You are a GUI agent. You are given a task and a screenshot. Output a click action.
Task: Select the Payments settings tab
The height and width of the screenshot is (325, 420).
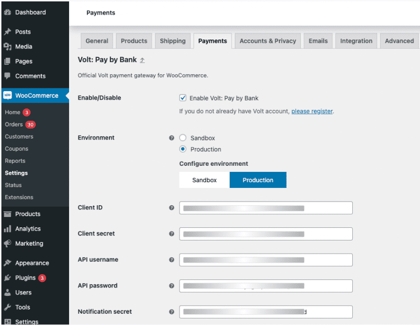tap(213, 41)
